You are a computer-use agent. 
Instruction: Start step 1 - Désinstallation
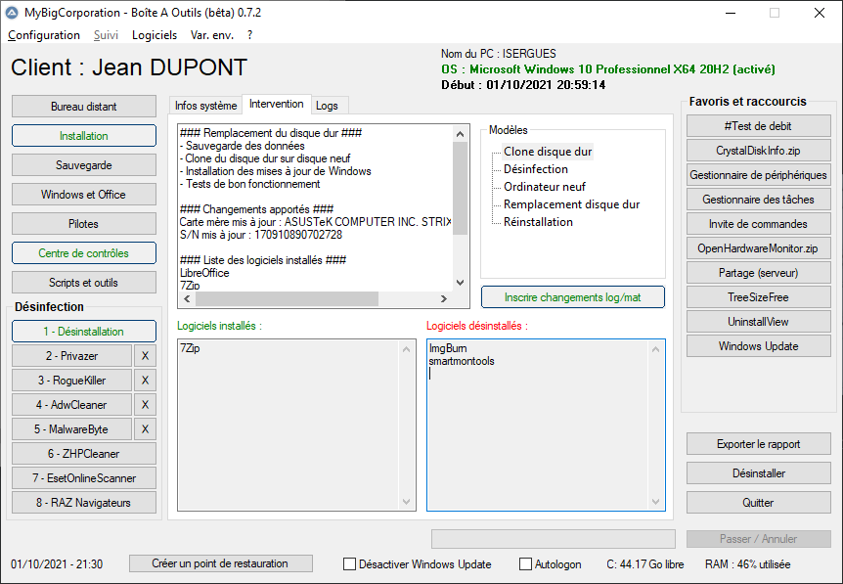84,332
